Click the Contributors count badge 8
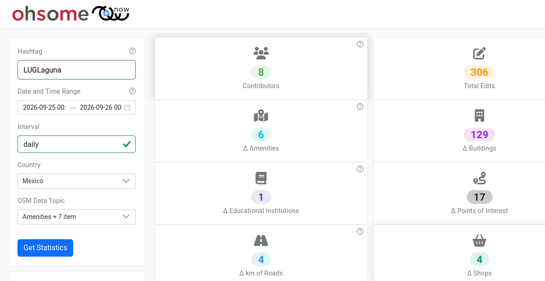This screenshot has width=545, height=281. pos(261,72)
